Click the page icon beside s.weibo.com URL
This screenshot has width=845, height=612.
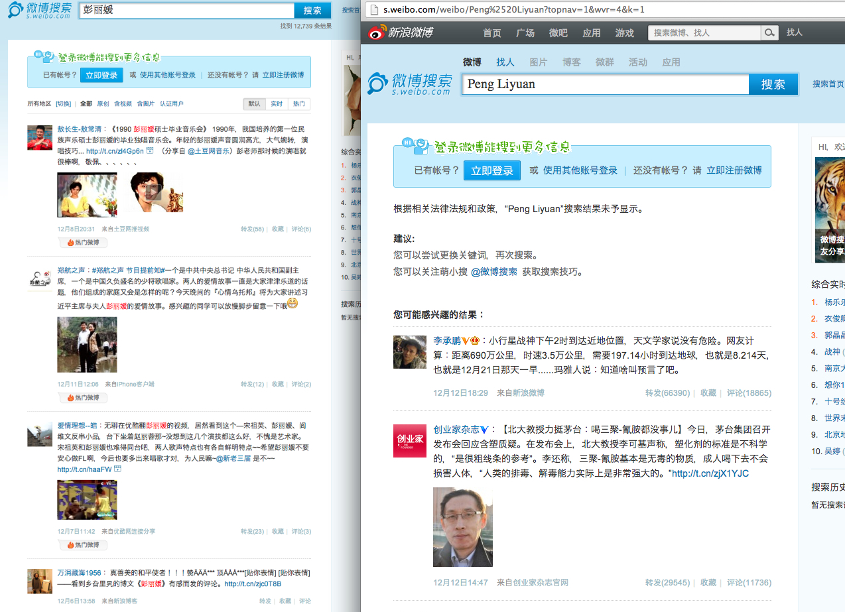(375, 9)
